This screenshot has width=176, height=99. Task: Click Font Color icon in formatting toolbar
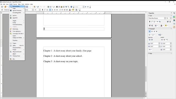click(x=70, y=10)
